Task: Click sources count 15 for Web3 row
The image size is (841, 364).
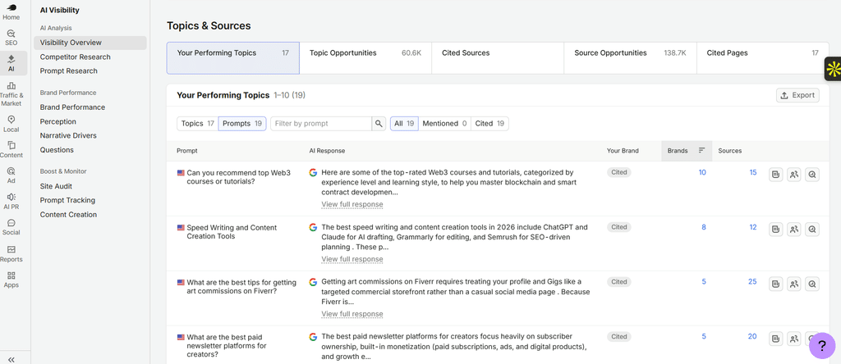Action: 753,172
